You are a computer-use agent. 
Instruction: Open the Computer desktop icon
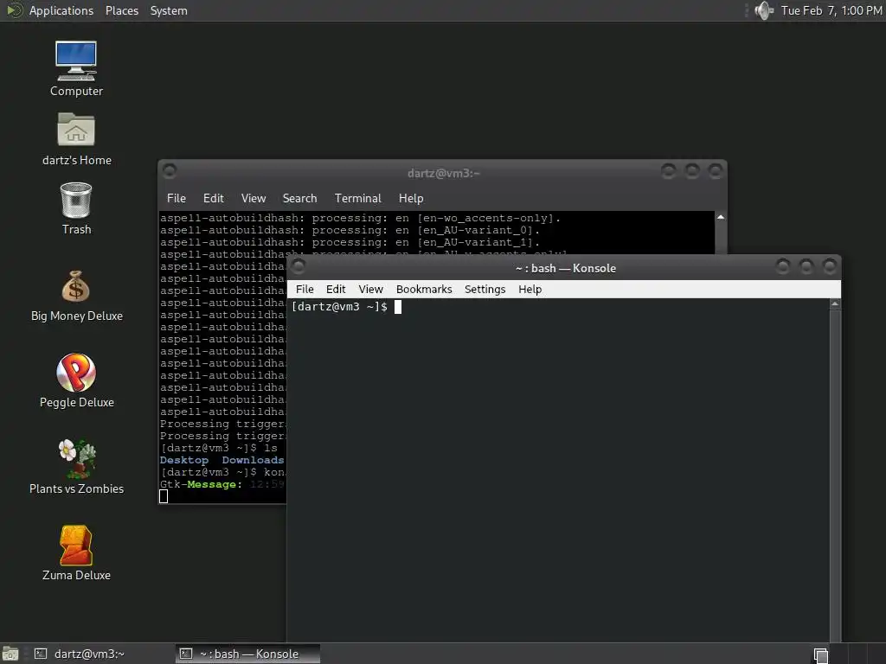(76, 69)
